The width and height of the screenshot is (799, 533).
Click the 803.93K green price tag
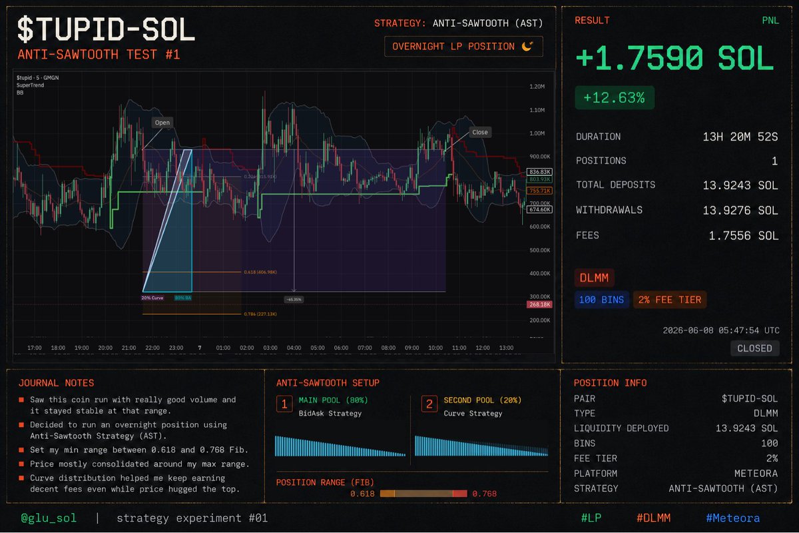tap(539, 180)
